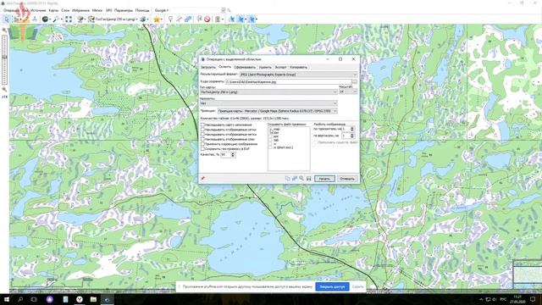The height and width of the screenshot is (305, 542).
Task: Open the placemark manager icon
Action: click(200, 19)
